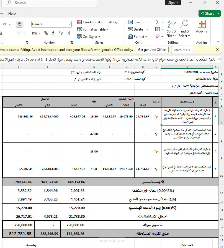
Task: Open the Help menu
Action: point(12,13)
